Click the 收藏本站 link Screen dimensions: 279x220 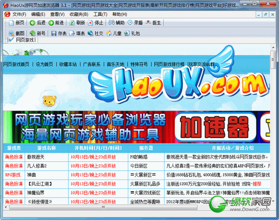click(x=68, y=64)
